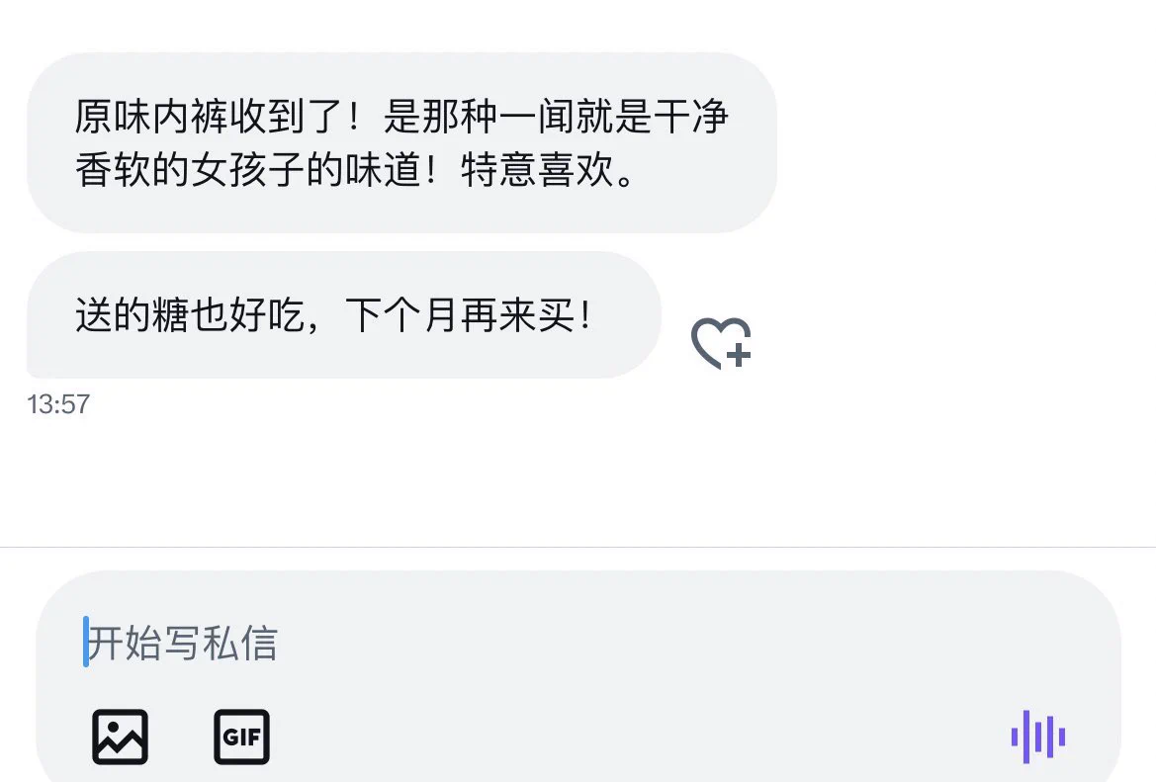Click the phrase 特意喜欢。 in the first message
This screenshot has height=782, width=1156.
point(549,170)
